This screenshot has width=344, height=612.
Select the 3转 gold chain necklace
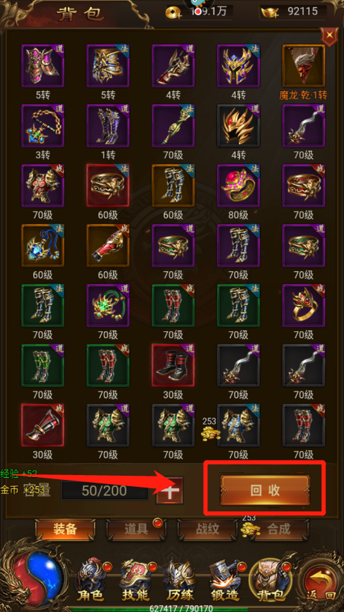pyautogui.click(x=43, y=125)
